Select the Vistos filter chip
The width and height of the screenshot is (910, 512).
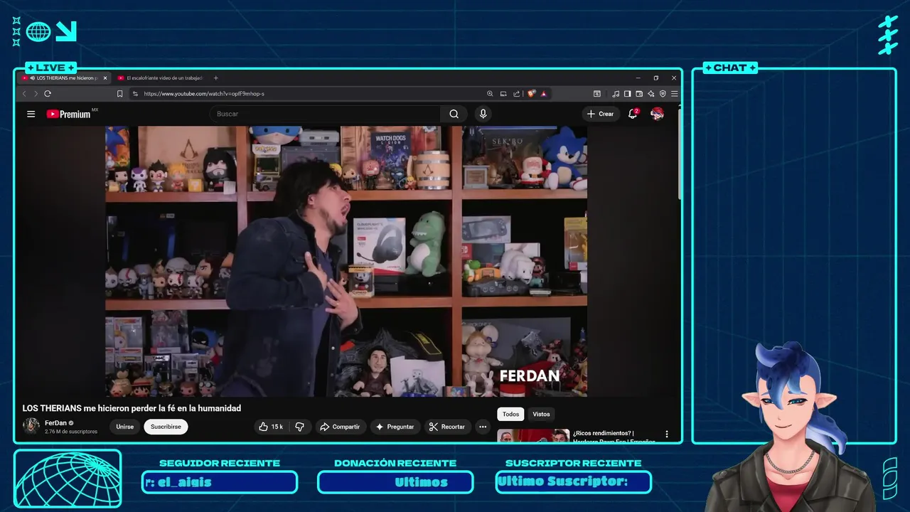pos(541,414)
